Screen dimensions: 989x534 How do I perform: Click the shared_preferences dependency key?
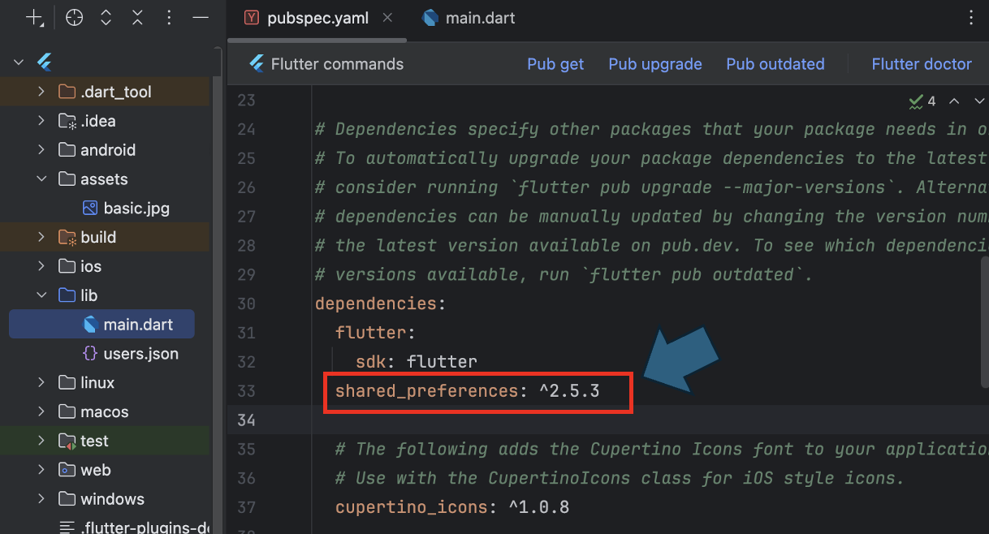click(x=426, y=391)
